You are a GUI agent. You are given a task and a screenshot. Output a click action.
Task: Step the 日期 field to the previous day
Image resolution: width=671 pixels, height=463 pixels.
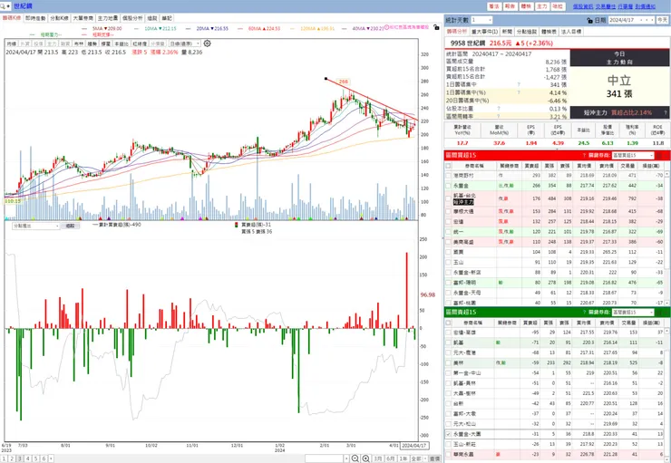647,20
